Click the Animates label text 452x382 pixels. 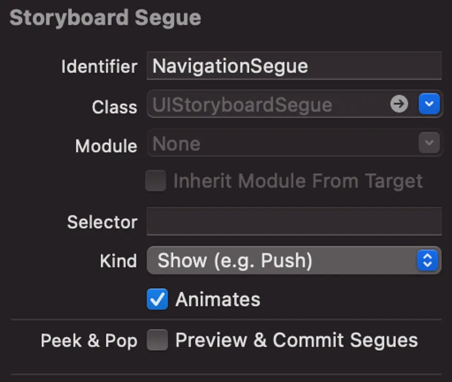(218, 300)
